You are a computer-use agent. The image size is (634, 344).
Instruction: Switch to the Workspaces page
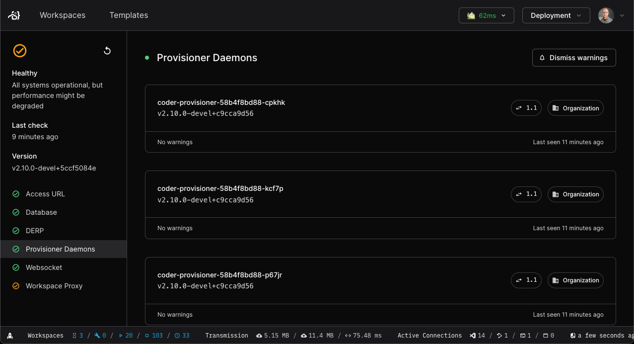[x=63, y=15]
